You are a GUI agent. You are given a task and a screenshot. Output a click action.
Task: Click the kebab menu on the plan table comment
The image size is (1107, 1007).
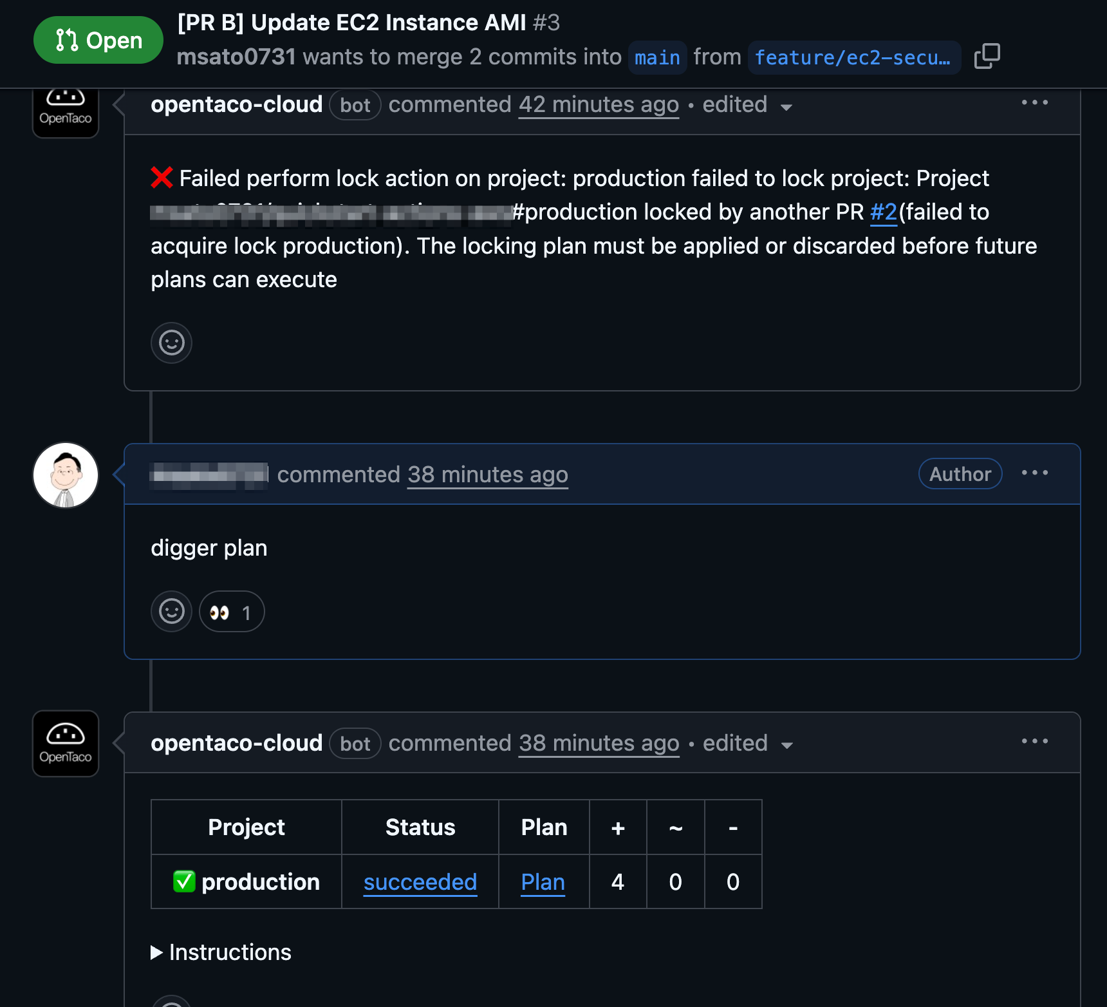1034,741
